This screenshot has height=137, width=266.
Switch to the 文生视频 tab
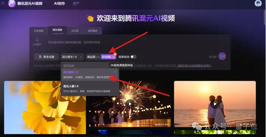point(39,31)
